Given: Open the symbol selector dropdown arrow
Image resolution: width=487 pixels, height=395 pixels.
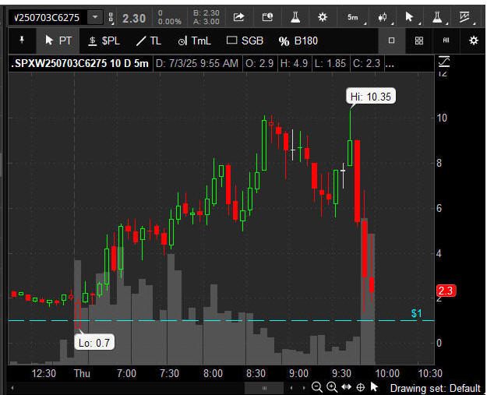Looking at the screenshot, I should pyautogui.click(x=95, y=17).
